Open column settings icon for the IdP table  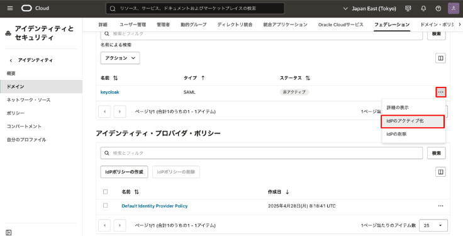click(x=440, y=58)
